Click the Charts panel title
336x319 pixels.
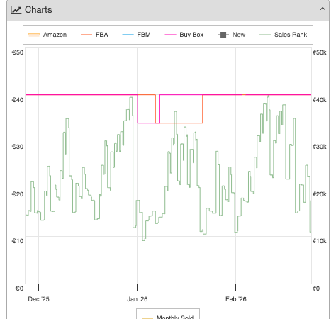tap(38, 10)
